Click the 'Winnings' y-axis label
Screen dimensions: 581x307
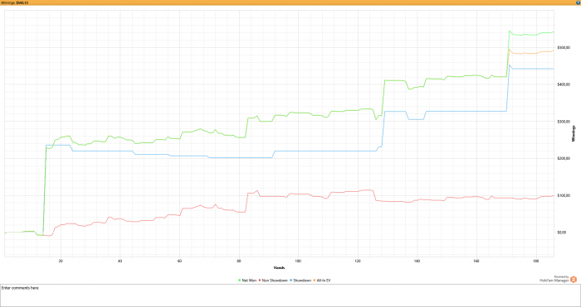[574, 134]
